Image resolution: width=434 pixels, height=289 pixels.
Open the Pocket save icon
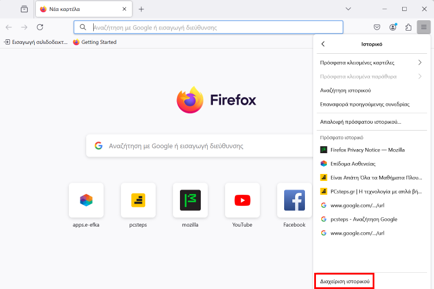point(377,27)
